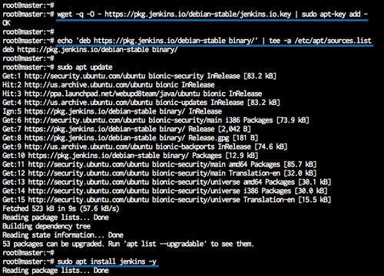Image resolution: width=384 pixels, height=276 pixels.
Task: Click the echo 'deb https://pkg.jenkins.io' command line
Action: click(214, 41)
